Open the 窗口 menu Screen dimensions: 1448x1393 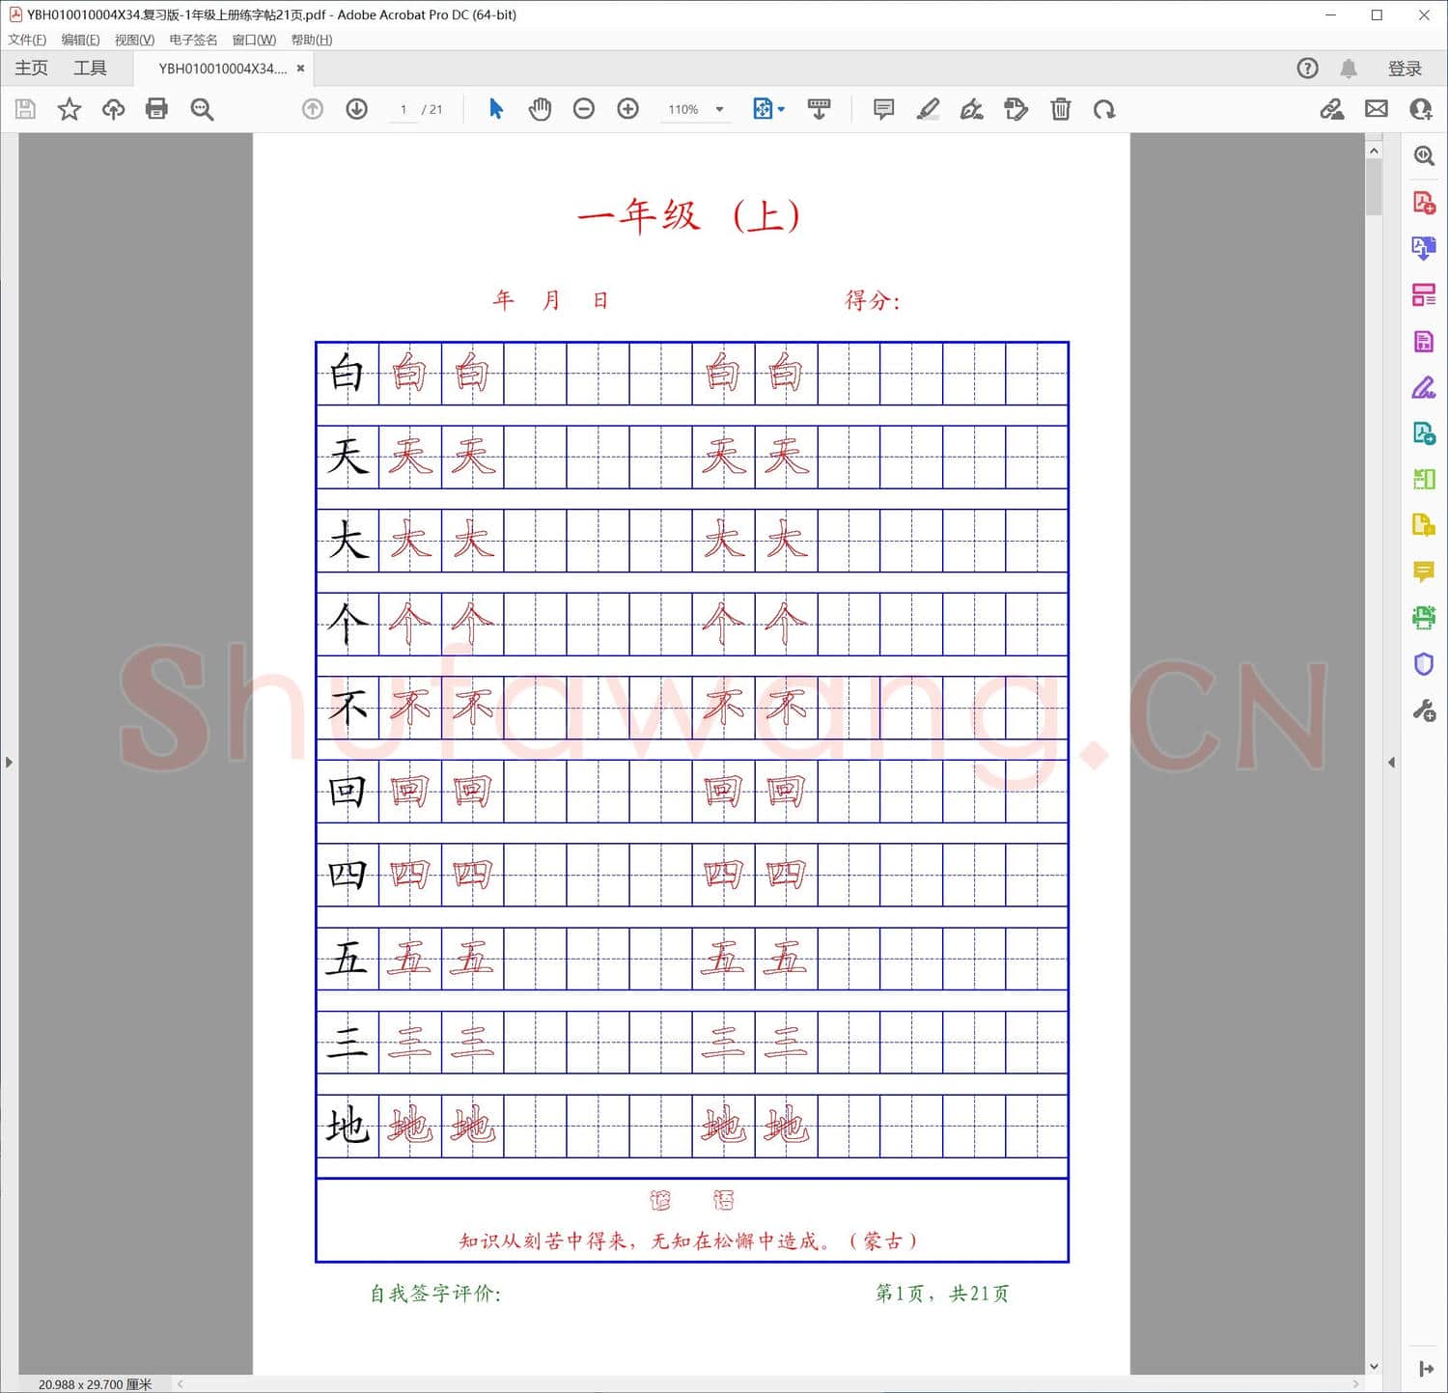pyautogui.click(x=254, y=40)
